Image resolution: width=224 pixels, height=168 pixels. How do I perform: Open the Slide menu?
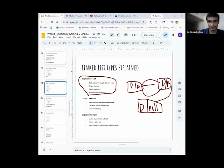click(x=85, y=37)
